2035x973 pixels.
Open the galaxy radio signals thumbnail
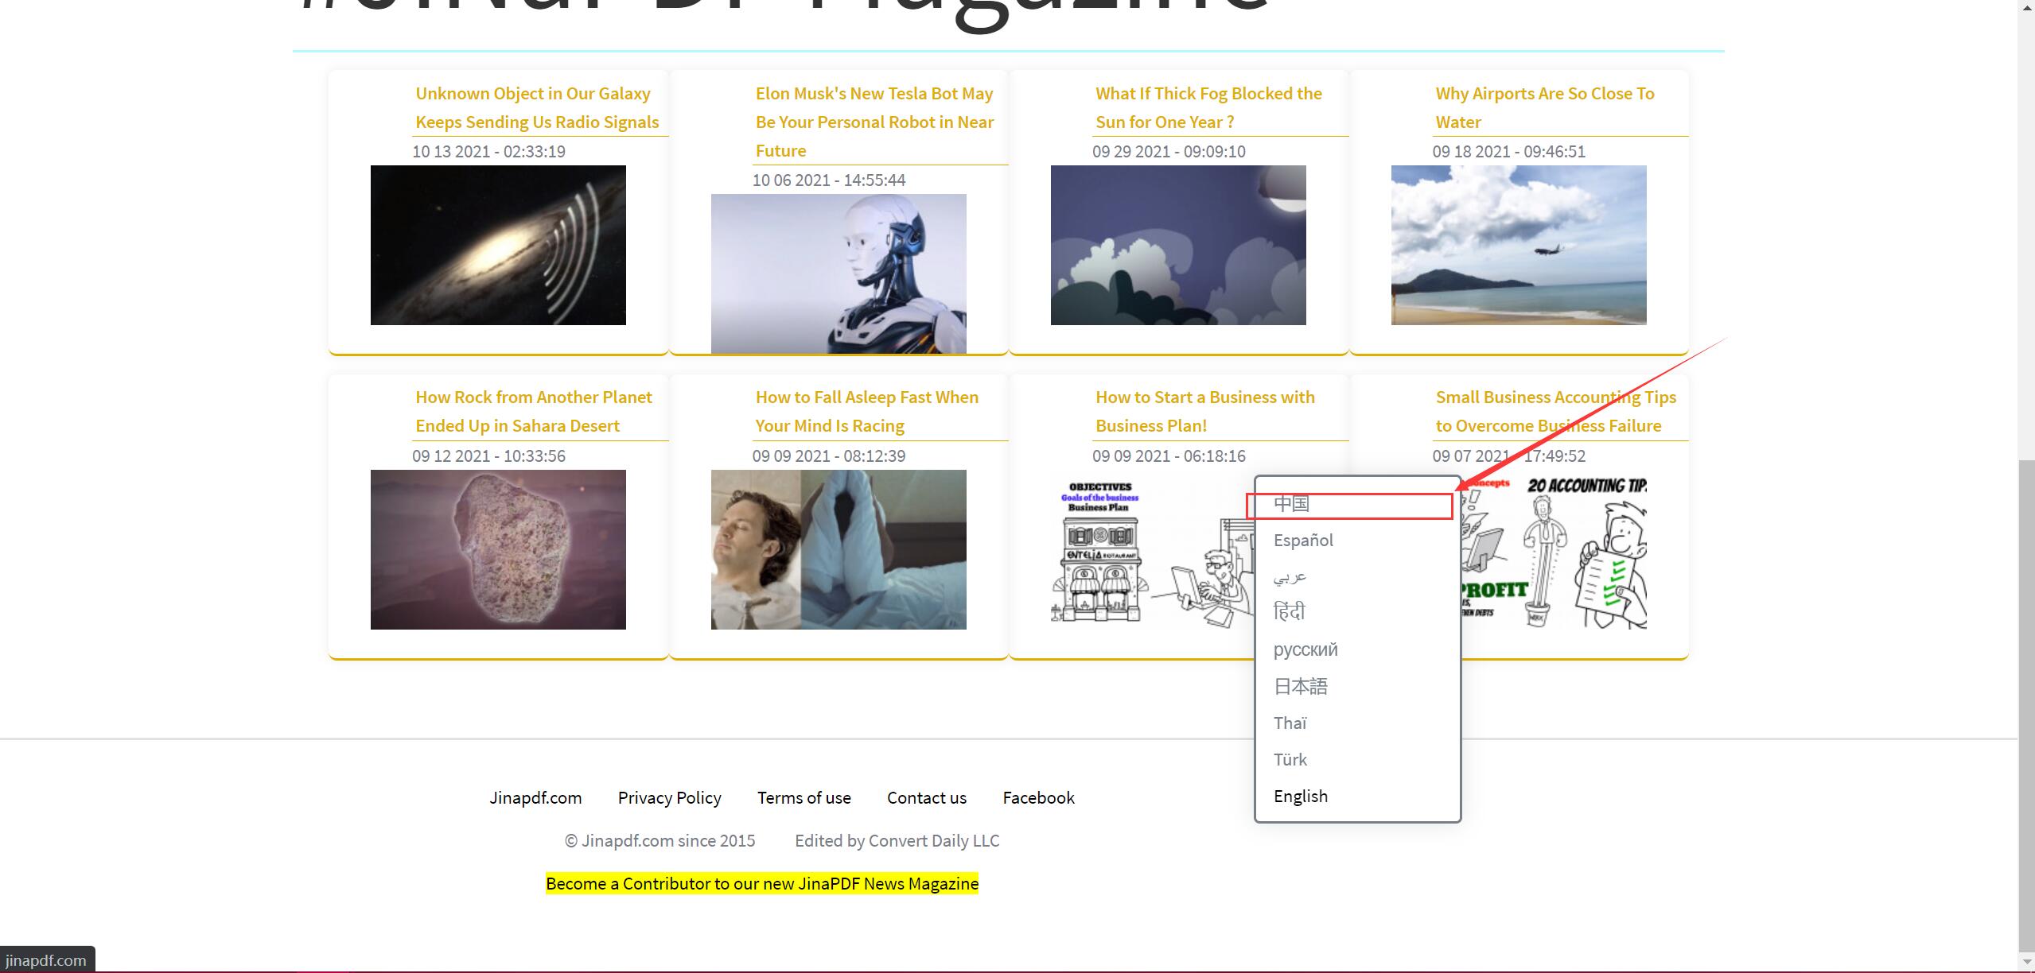pyautogui.click(x=498, y=245)
